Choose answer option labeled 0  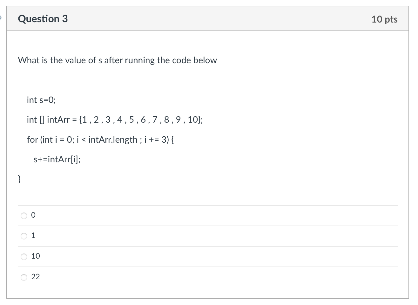[33, 215]
